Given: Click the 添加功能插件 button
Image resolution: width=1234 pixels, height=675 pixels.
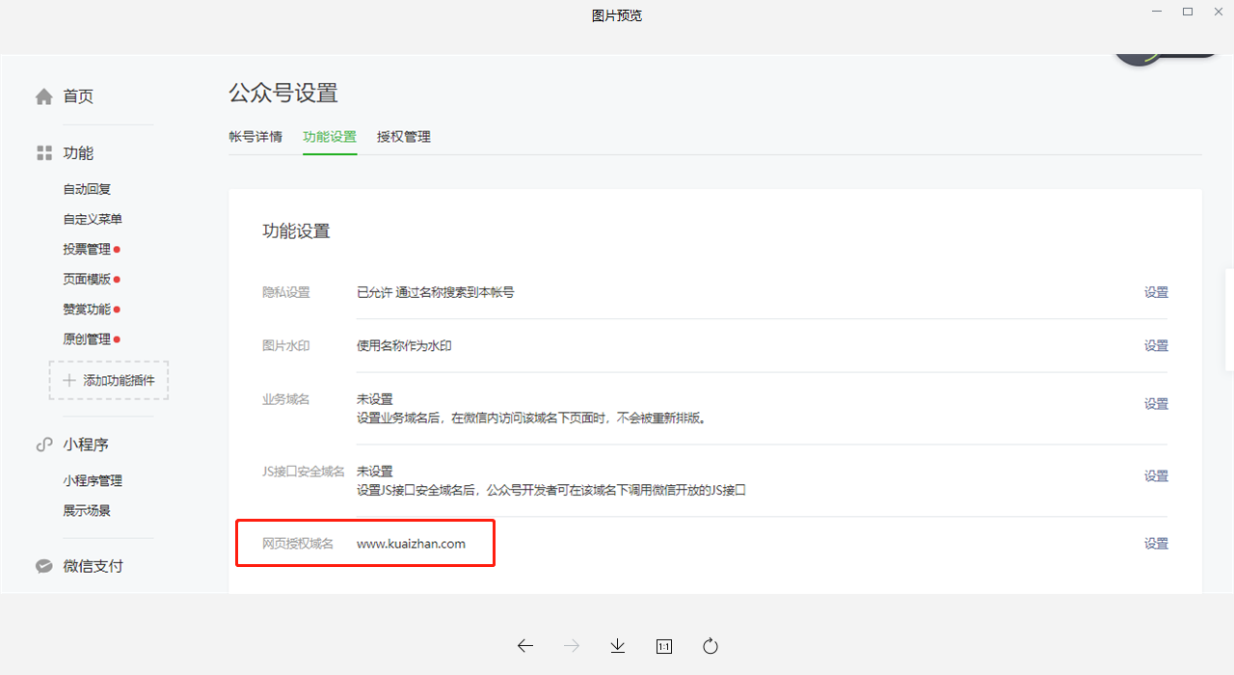Looking at the screenshot, I should pyautogui.click(x=109, y=381).
